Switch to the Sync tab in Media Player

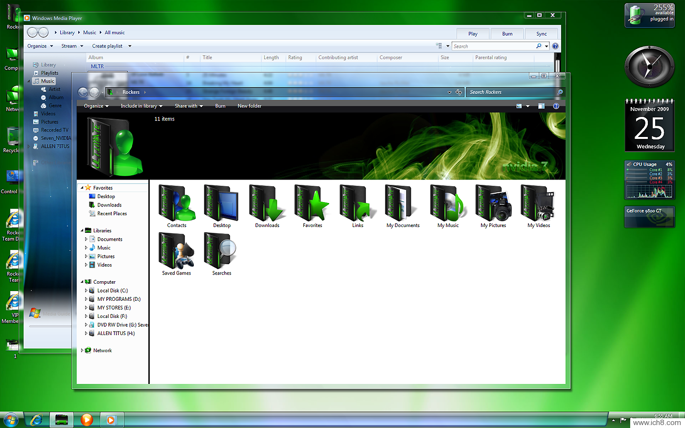pyautogui.click(x=542, y=34)
